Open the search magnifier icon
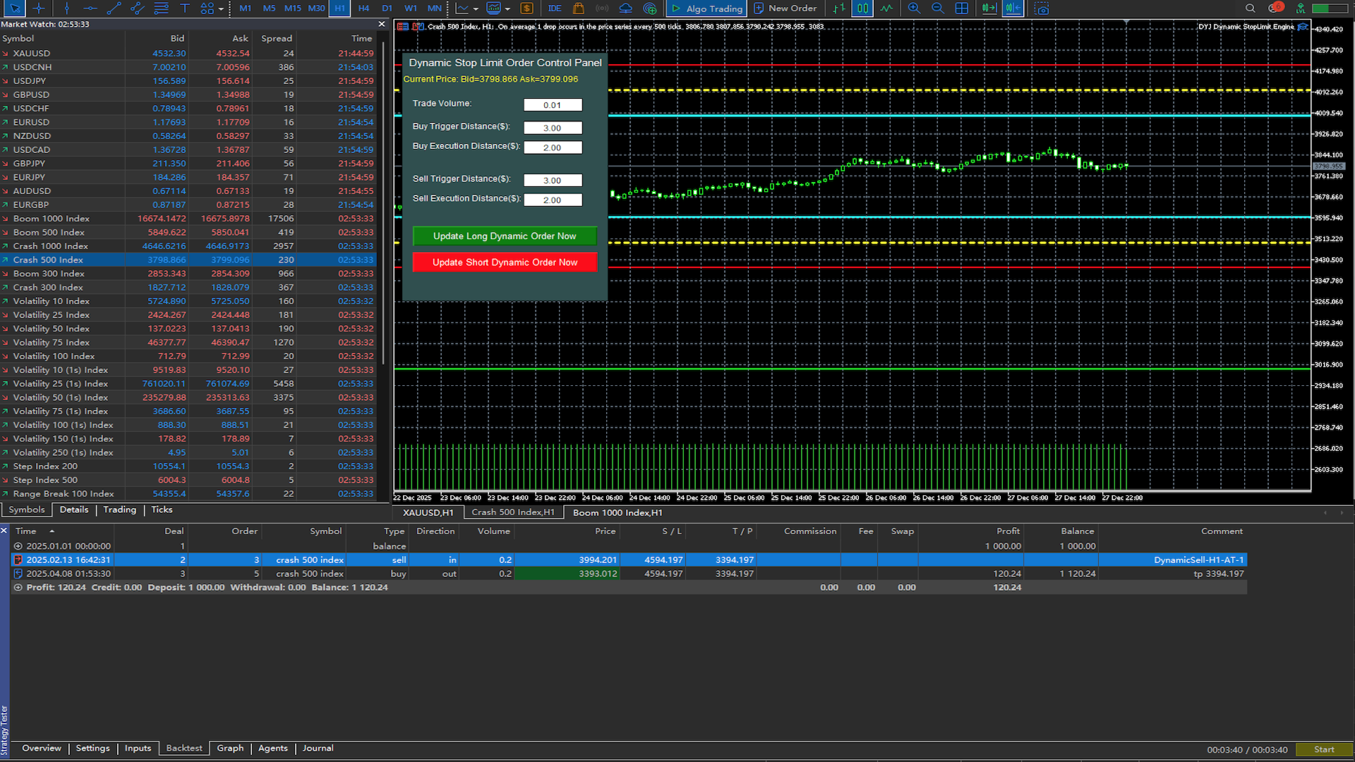Viewport: 1355px width, 762px height. pyautogui.click(x=1250, y=8)
